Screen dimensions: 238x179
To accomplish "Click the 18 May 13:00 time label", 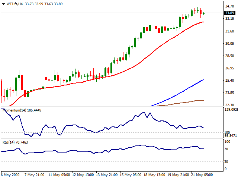I will [154, 175].
